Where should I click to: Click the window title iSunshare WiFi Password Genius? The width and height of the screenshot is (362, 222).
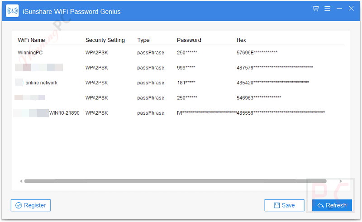(x=71, y=12)
